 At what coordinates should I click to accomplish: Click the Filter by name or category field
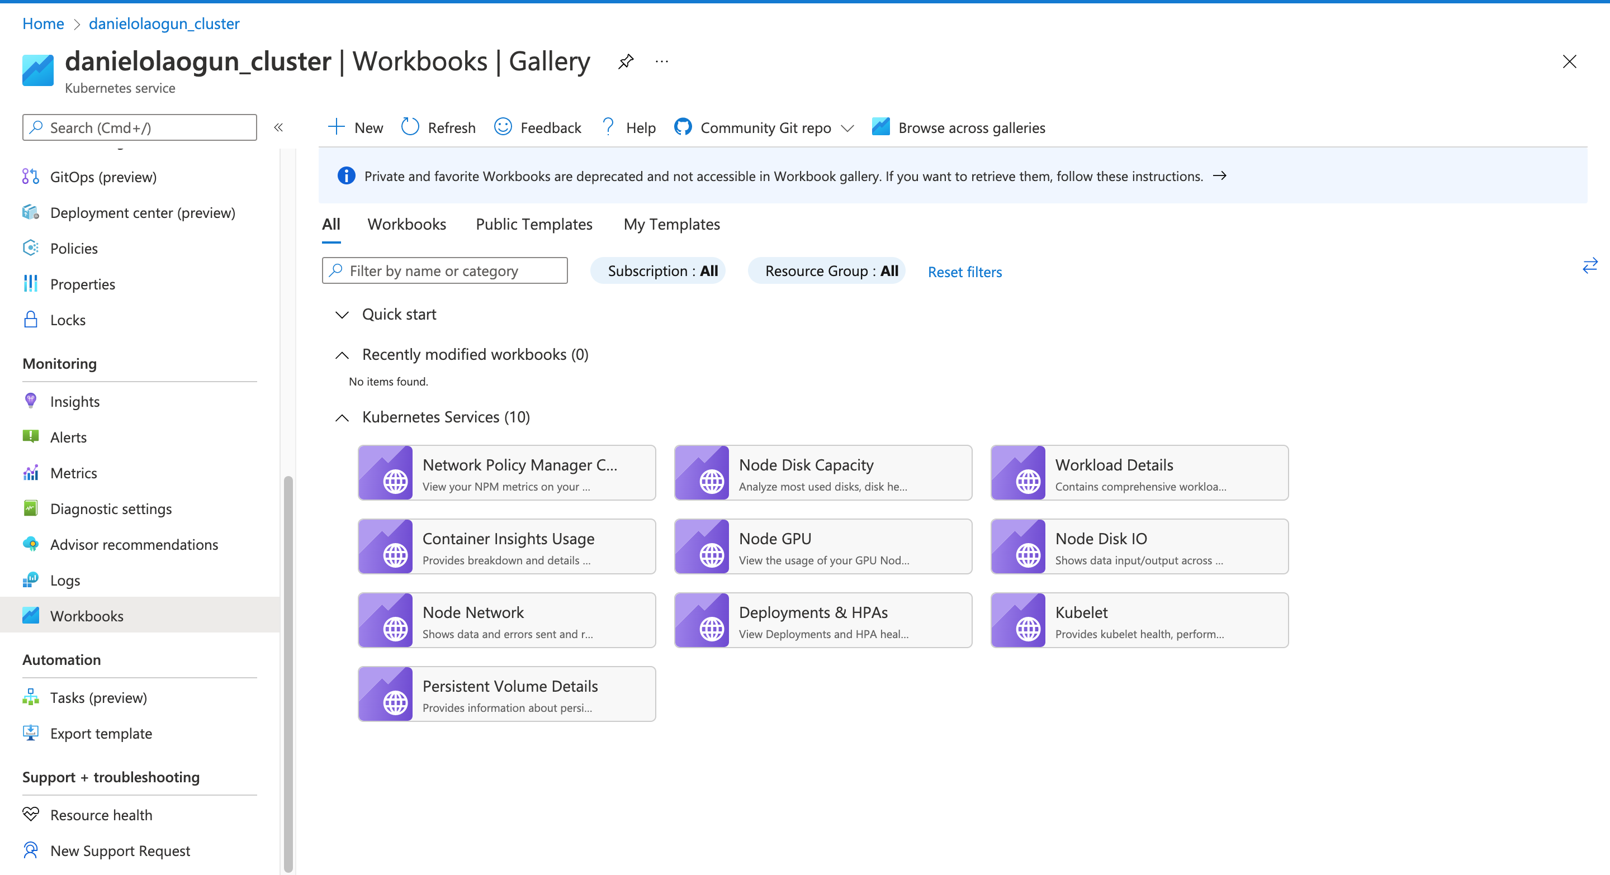click(x=445, y=270)
